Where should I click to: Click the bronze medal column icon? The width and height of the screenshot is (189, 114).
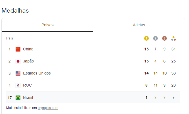click(164, 38)
